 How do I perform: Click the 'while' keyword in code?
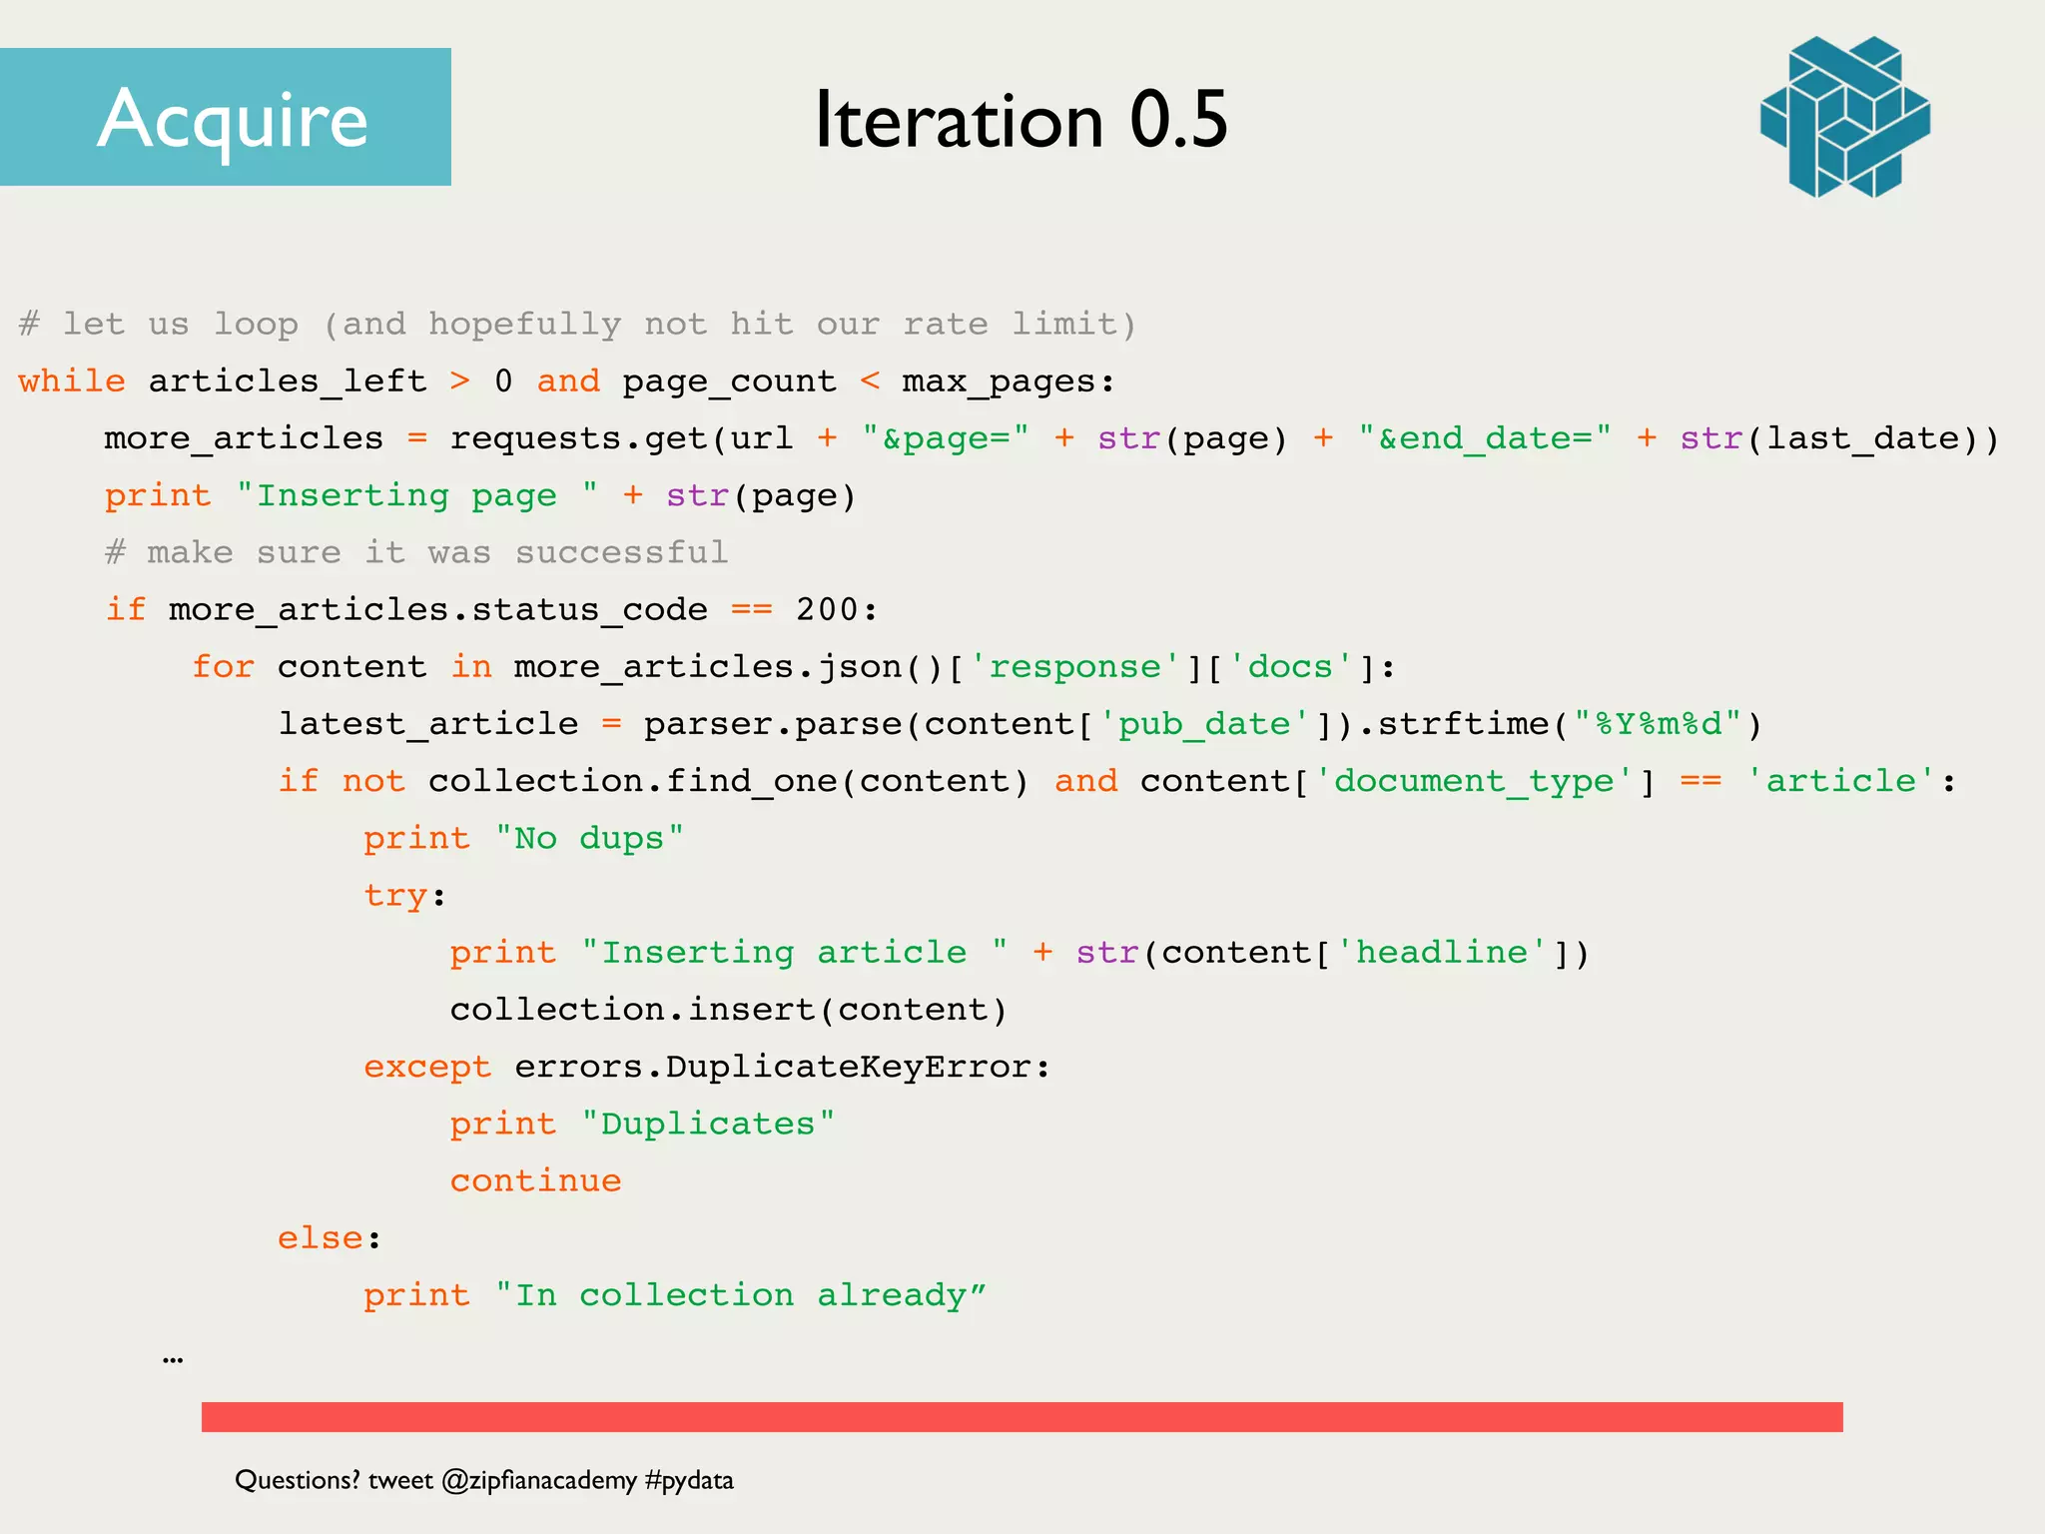72,382
